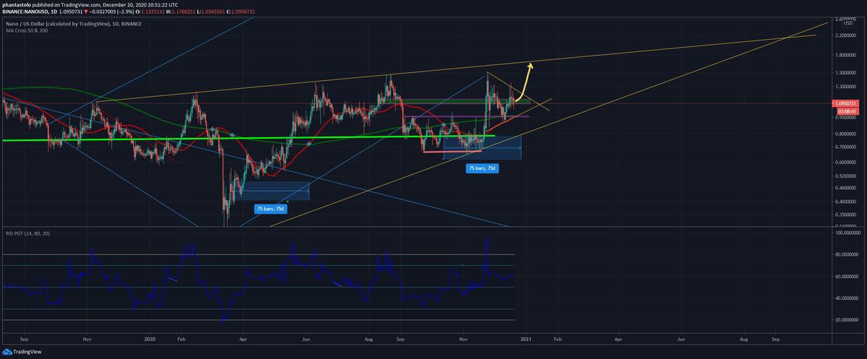Select the 75 bars, 75d label below the March low

270,209
